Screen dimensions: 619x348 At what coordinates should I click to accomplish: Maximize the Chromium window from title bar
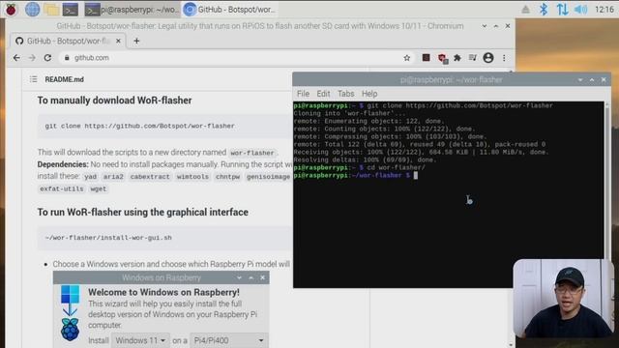(x=496, y=26)
